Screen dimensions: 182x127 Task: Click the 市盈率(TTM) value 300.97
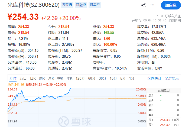[x=77, y=50]
